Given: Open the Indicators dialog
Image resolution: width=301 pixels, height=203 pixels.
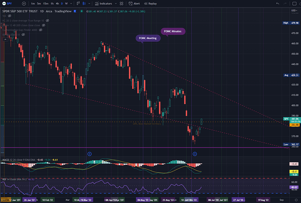Looking at the screenshot, I should 103,3.
